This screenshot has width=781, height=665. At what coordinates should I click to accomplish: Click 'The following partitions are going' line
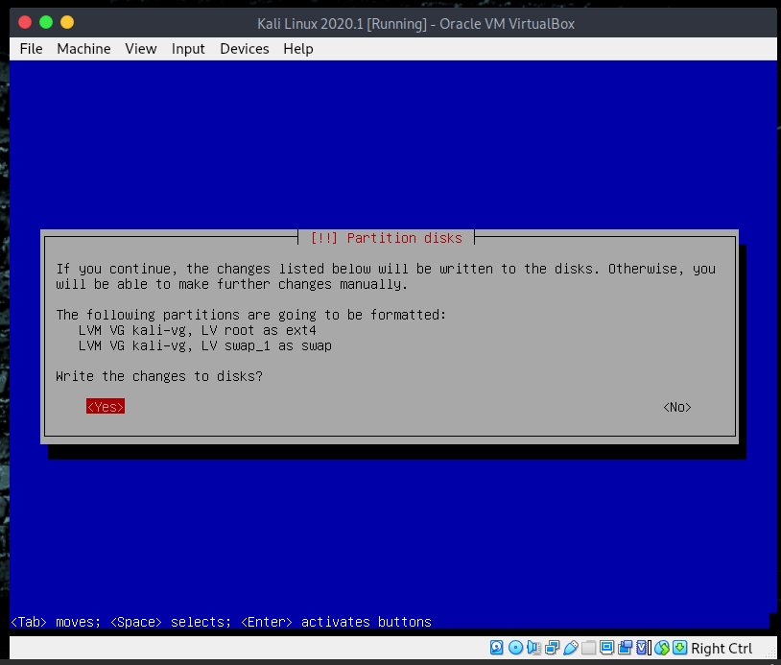(x=251, y=315)
